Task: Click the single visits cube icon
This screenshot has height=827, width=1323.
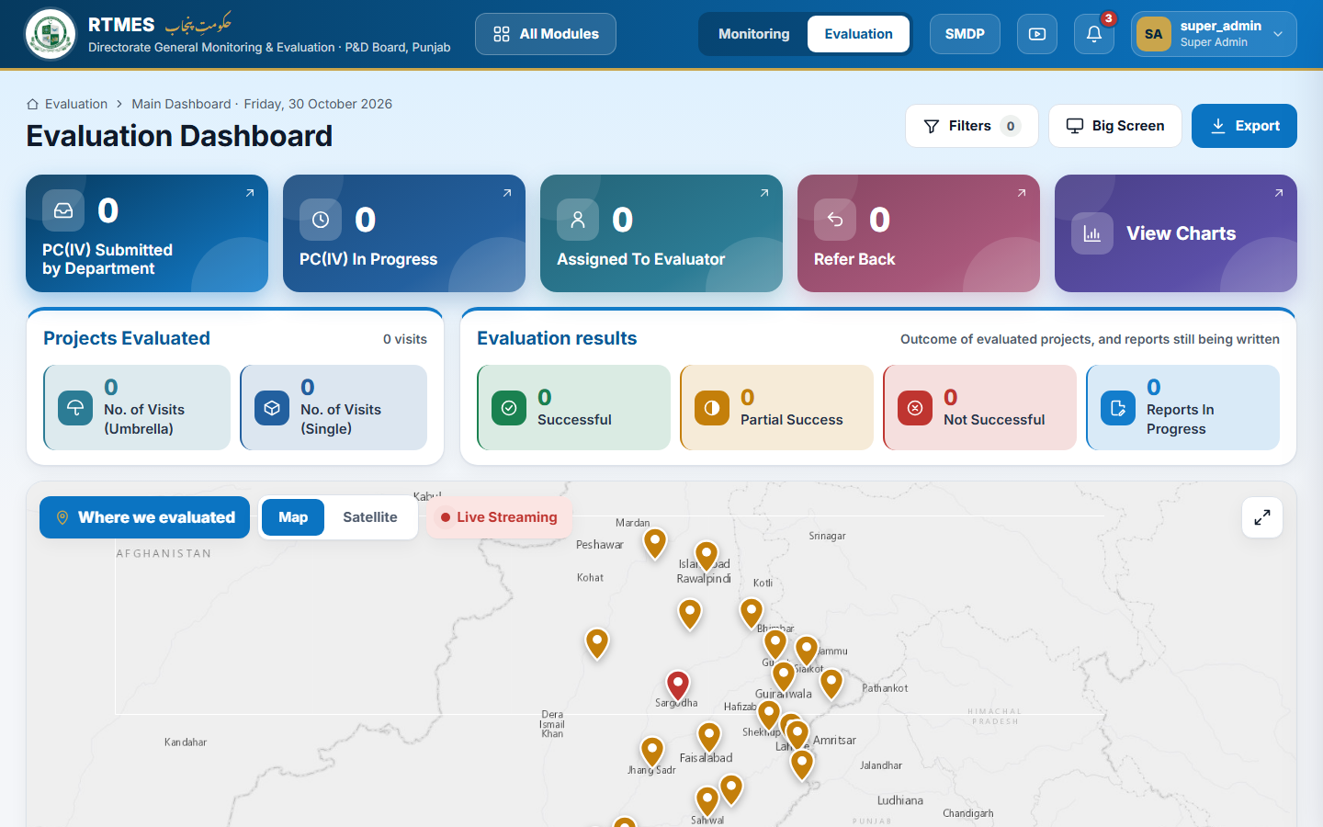Action: 272,408
